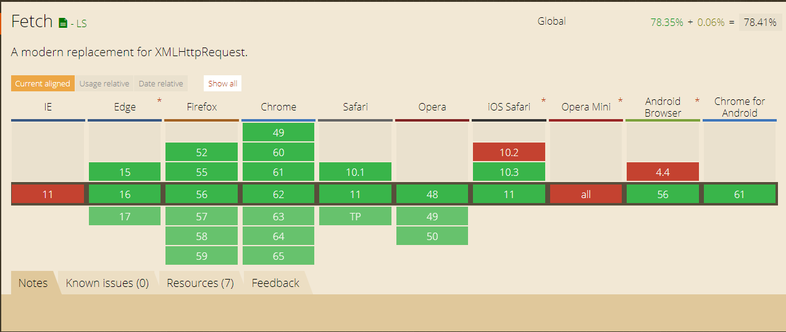Open the Notes tab
Viewport: 786px width, 332px height.
(33, 283)
